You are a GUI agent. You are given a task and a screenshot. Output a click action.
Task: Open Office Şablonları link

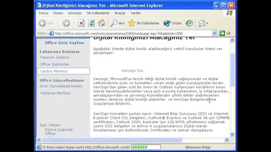tap(55, 64)
